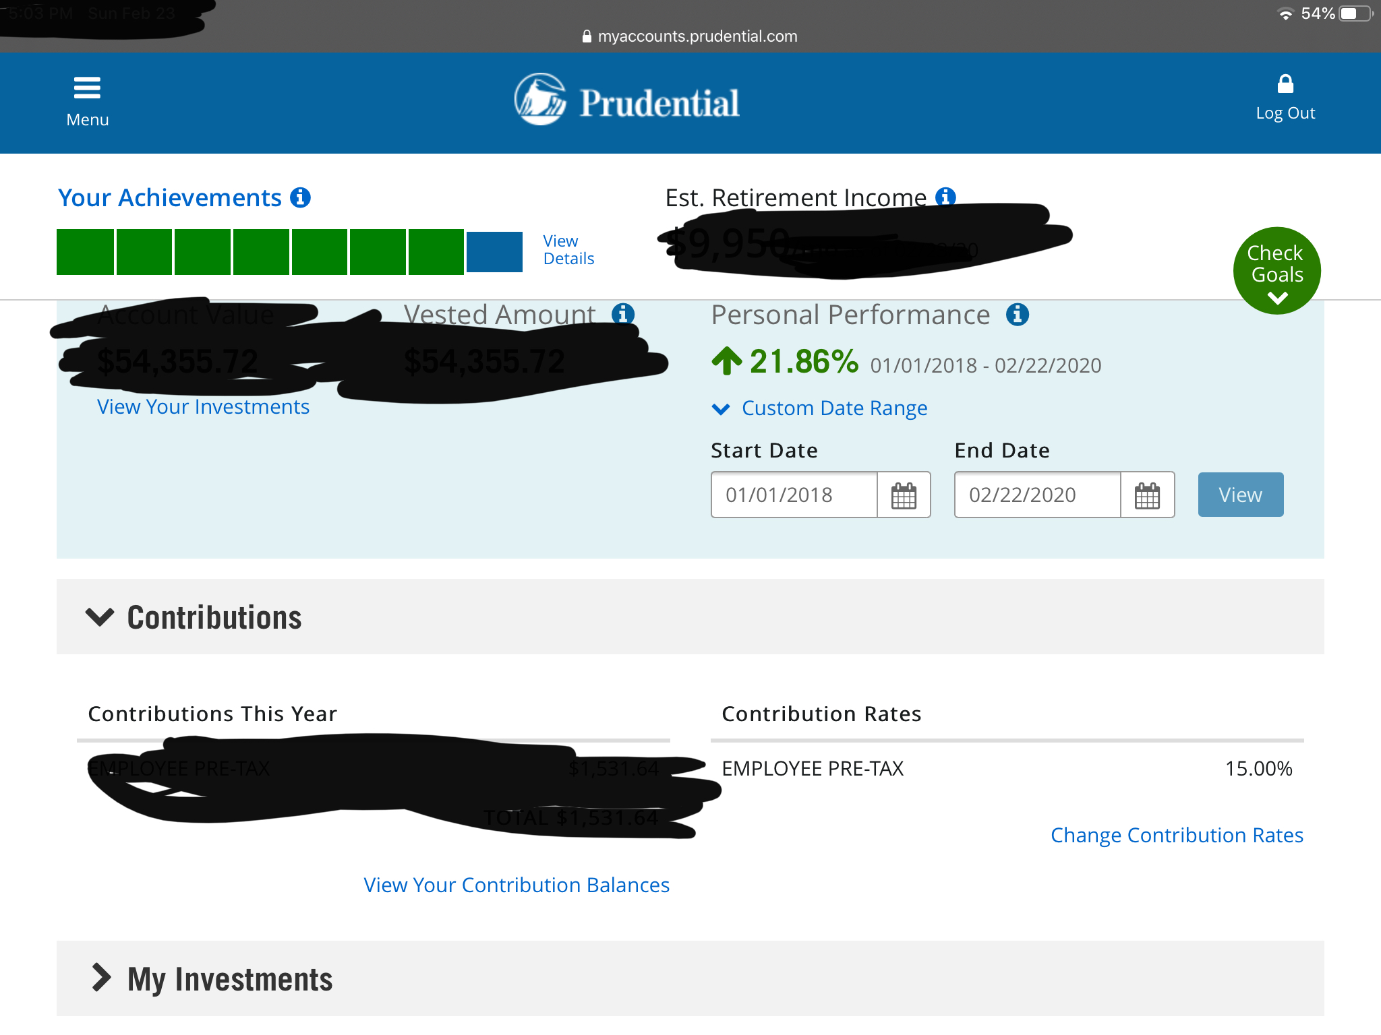Image resolution: width=1381 pixels, height=1035 pixels.
Task: Click the green up arrow performance icon
Action: tap(727, 360)
